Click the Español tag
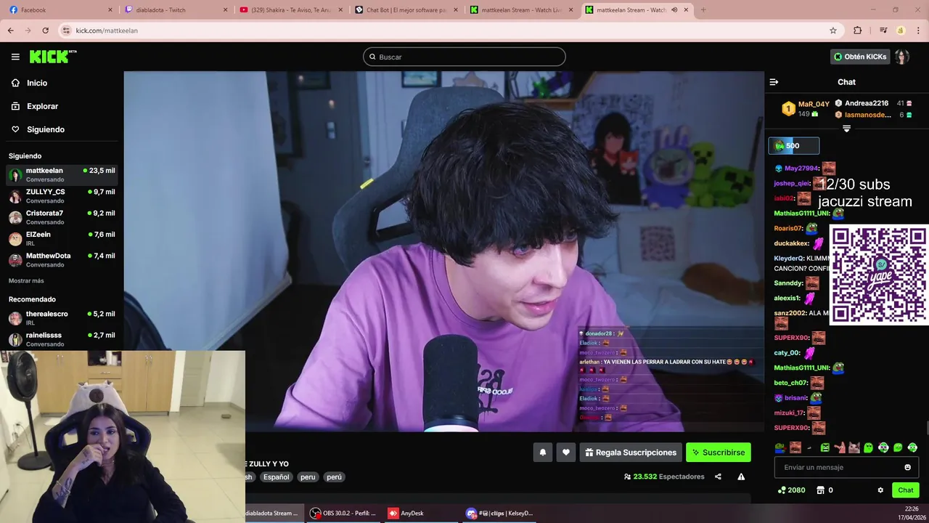 pyautogui.click(x=276, y=477)
